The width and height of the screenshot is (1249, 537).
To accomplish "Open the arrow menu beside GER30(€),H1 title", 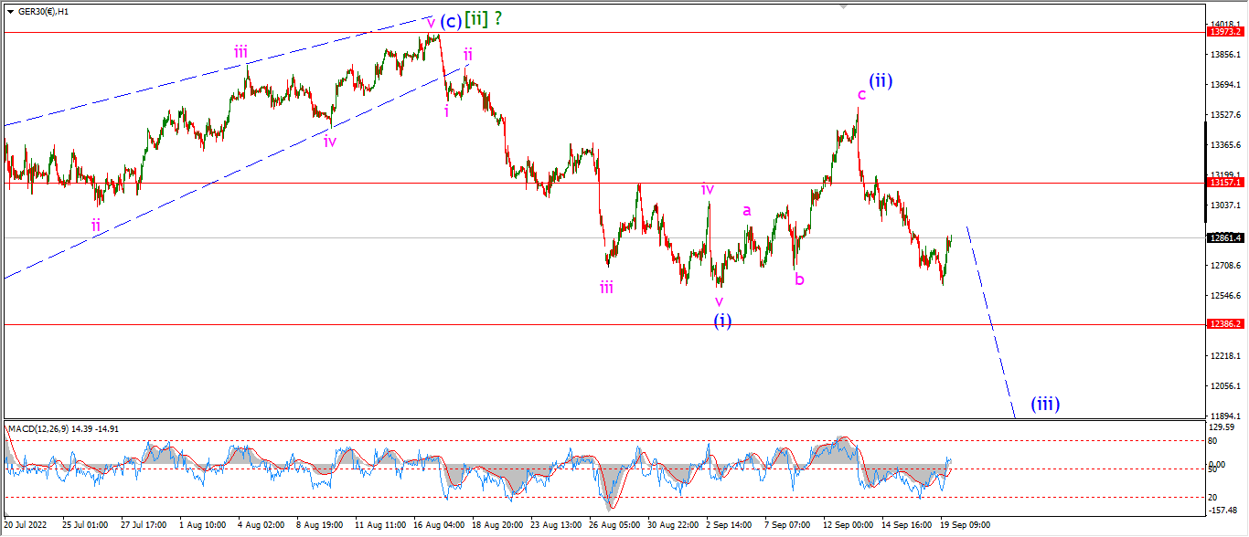I will click(10, 11).
